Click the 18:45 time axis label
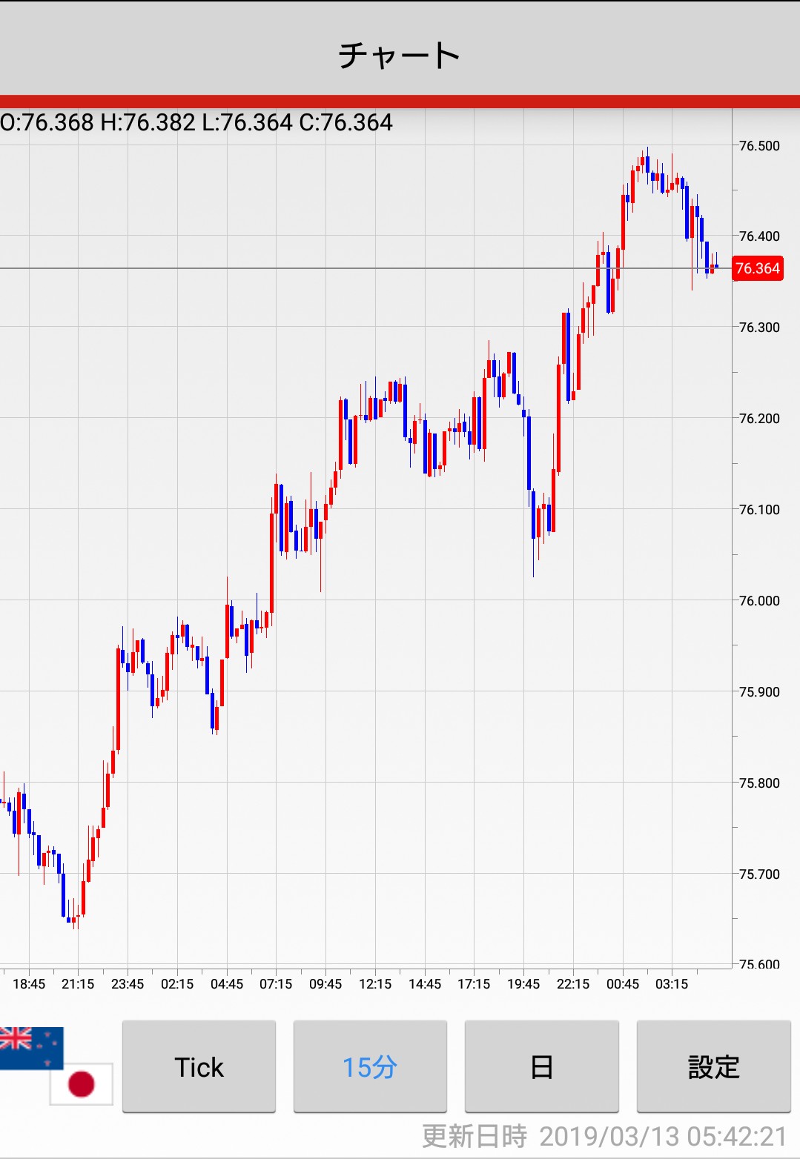 click(x=29, y=984)
